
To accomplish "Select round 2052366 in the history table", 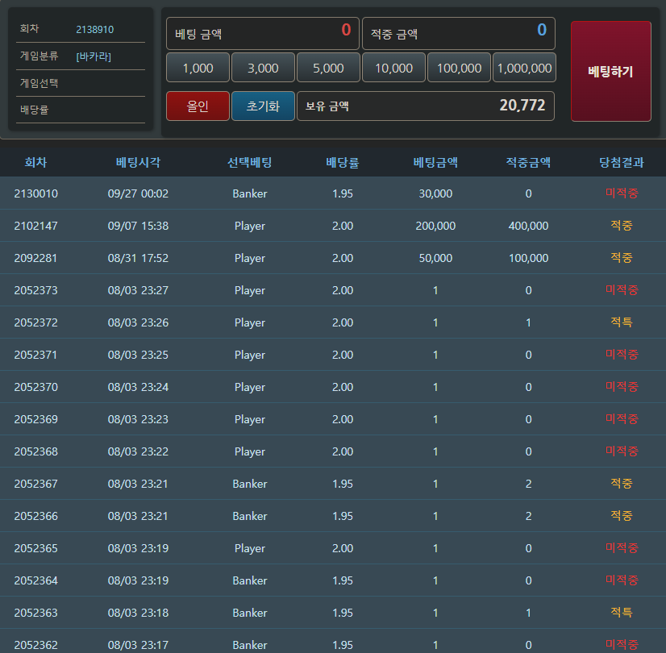I will click(35, 516).
